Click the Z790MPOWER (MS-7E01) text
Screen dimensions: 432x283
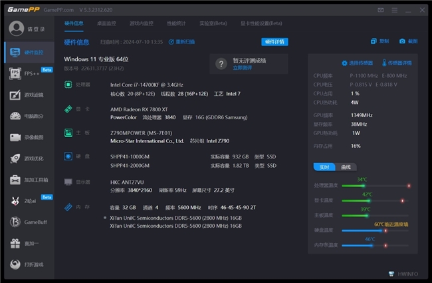click(x=141, y=133)
